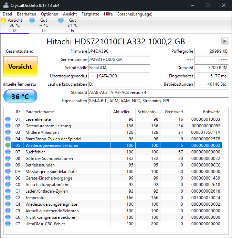Screen dimensions: 232x238
Task: Open the Festplatte menu
Action: tap(90, 14)
